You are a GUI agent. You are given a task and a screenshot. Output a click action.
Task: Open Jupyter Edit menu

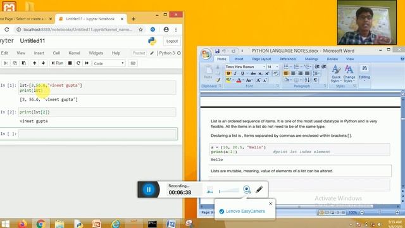(x=4, y=53)
